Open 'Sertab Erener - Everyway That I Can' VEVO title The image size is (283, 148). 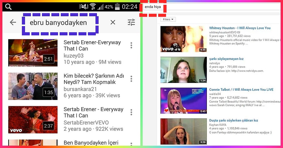[x=93, y=112]
